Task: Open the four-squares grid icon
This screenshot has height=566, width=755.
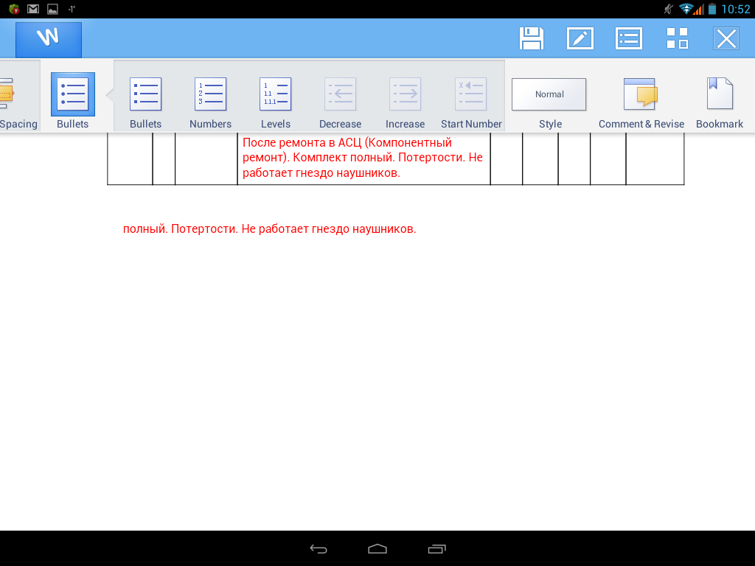Action: (x=677, y=38)
